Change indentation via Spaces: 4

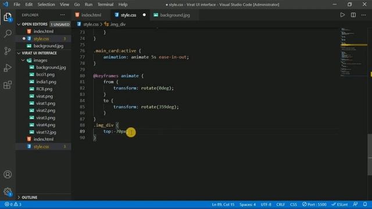pos(248,204)
